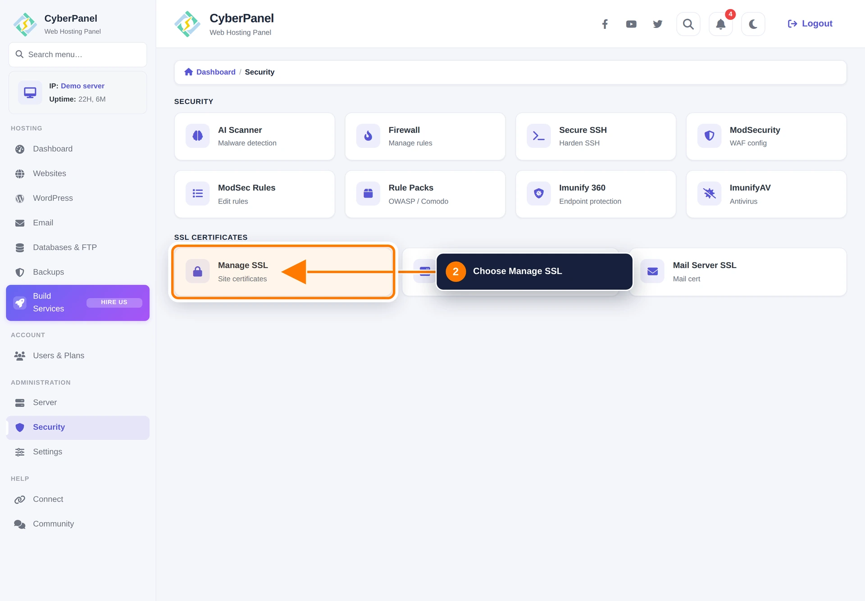Click the WordPress logo icon in sidebar
Image resolution: width=865 pixels, height=601 pixels.
(x=20, y=199)
